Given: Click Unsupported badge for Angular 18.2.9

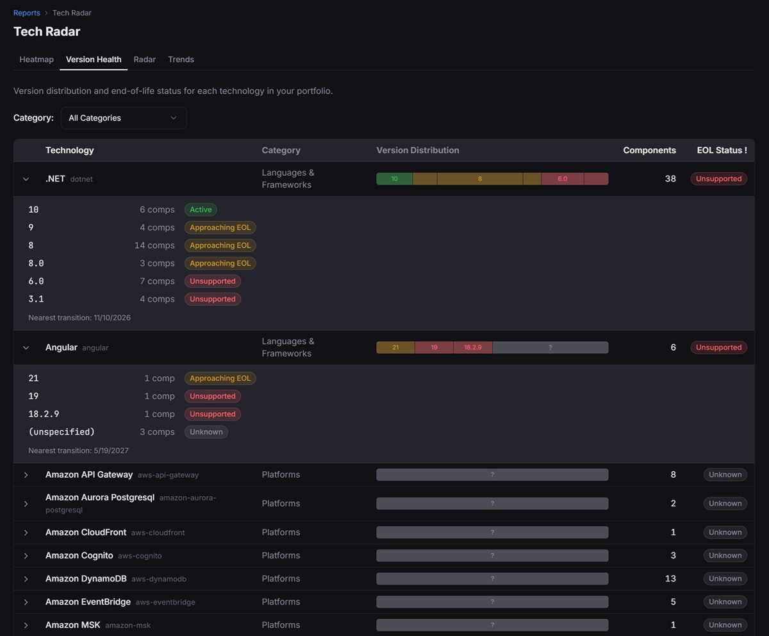Looking at the screenshot, I should (x=213, y=414).
